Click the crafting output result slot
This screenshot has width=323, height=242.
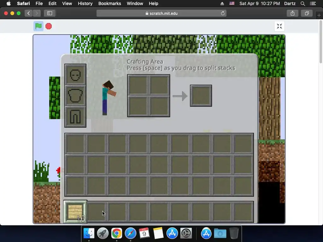201,96
